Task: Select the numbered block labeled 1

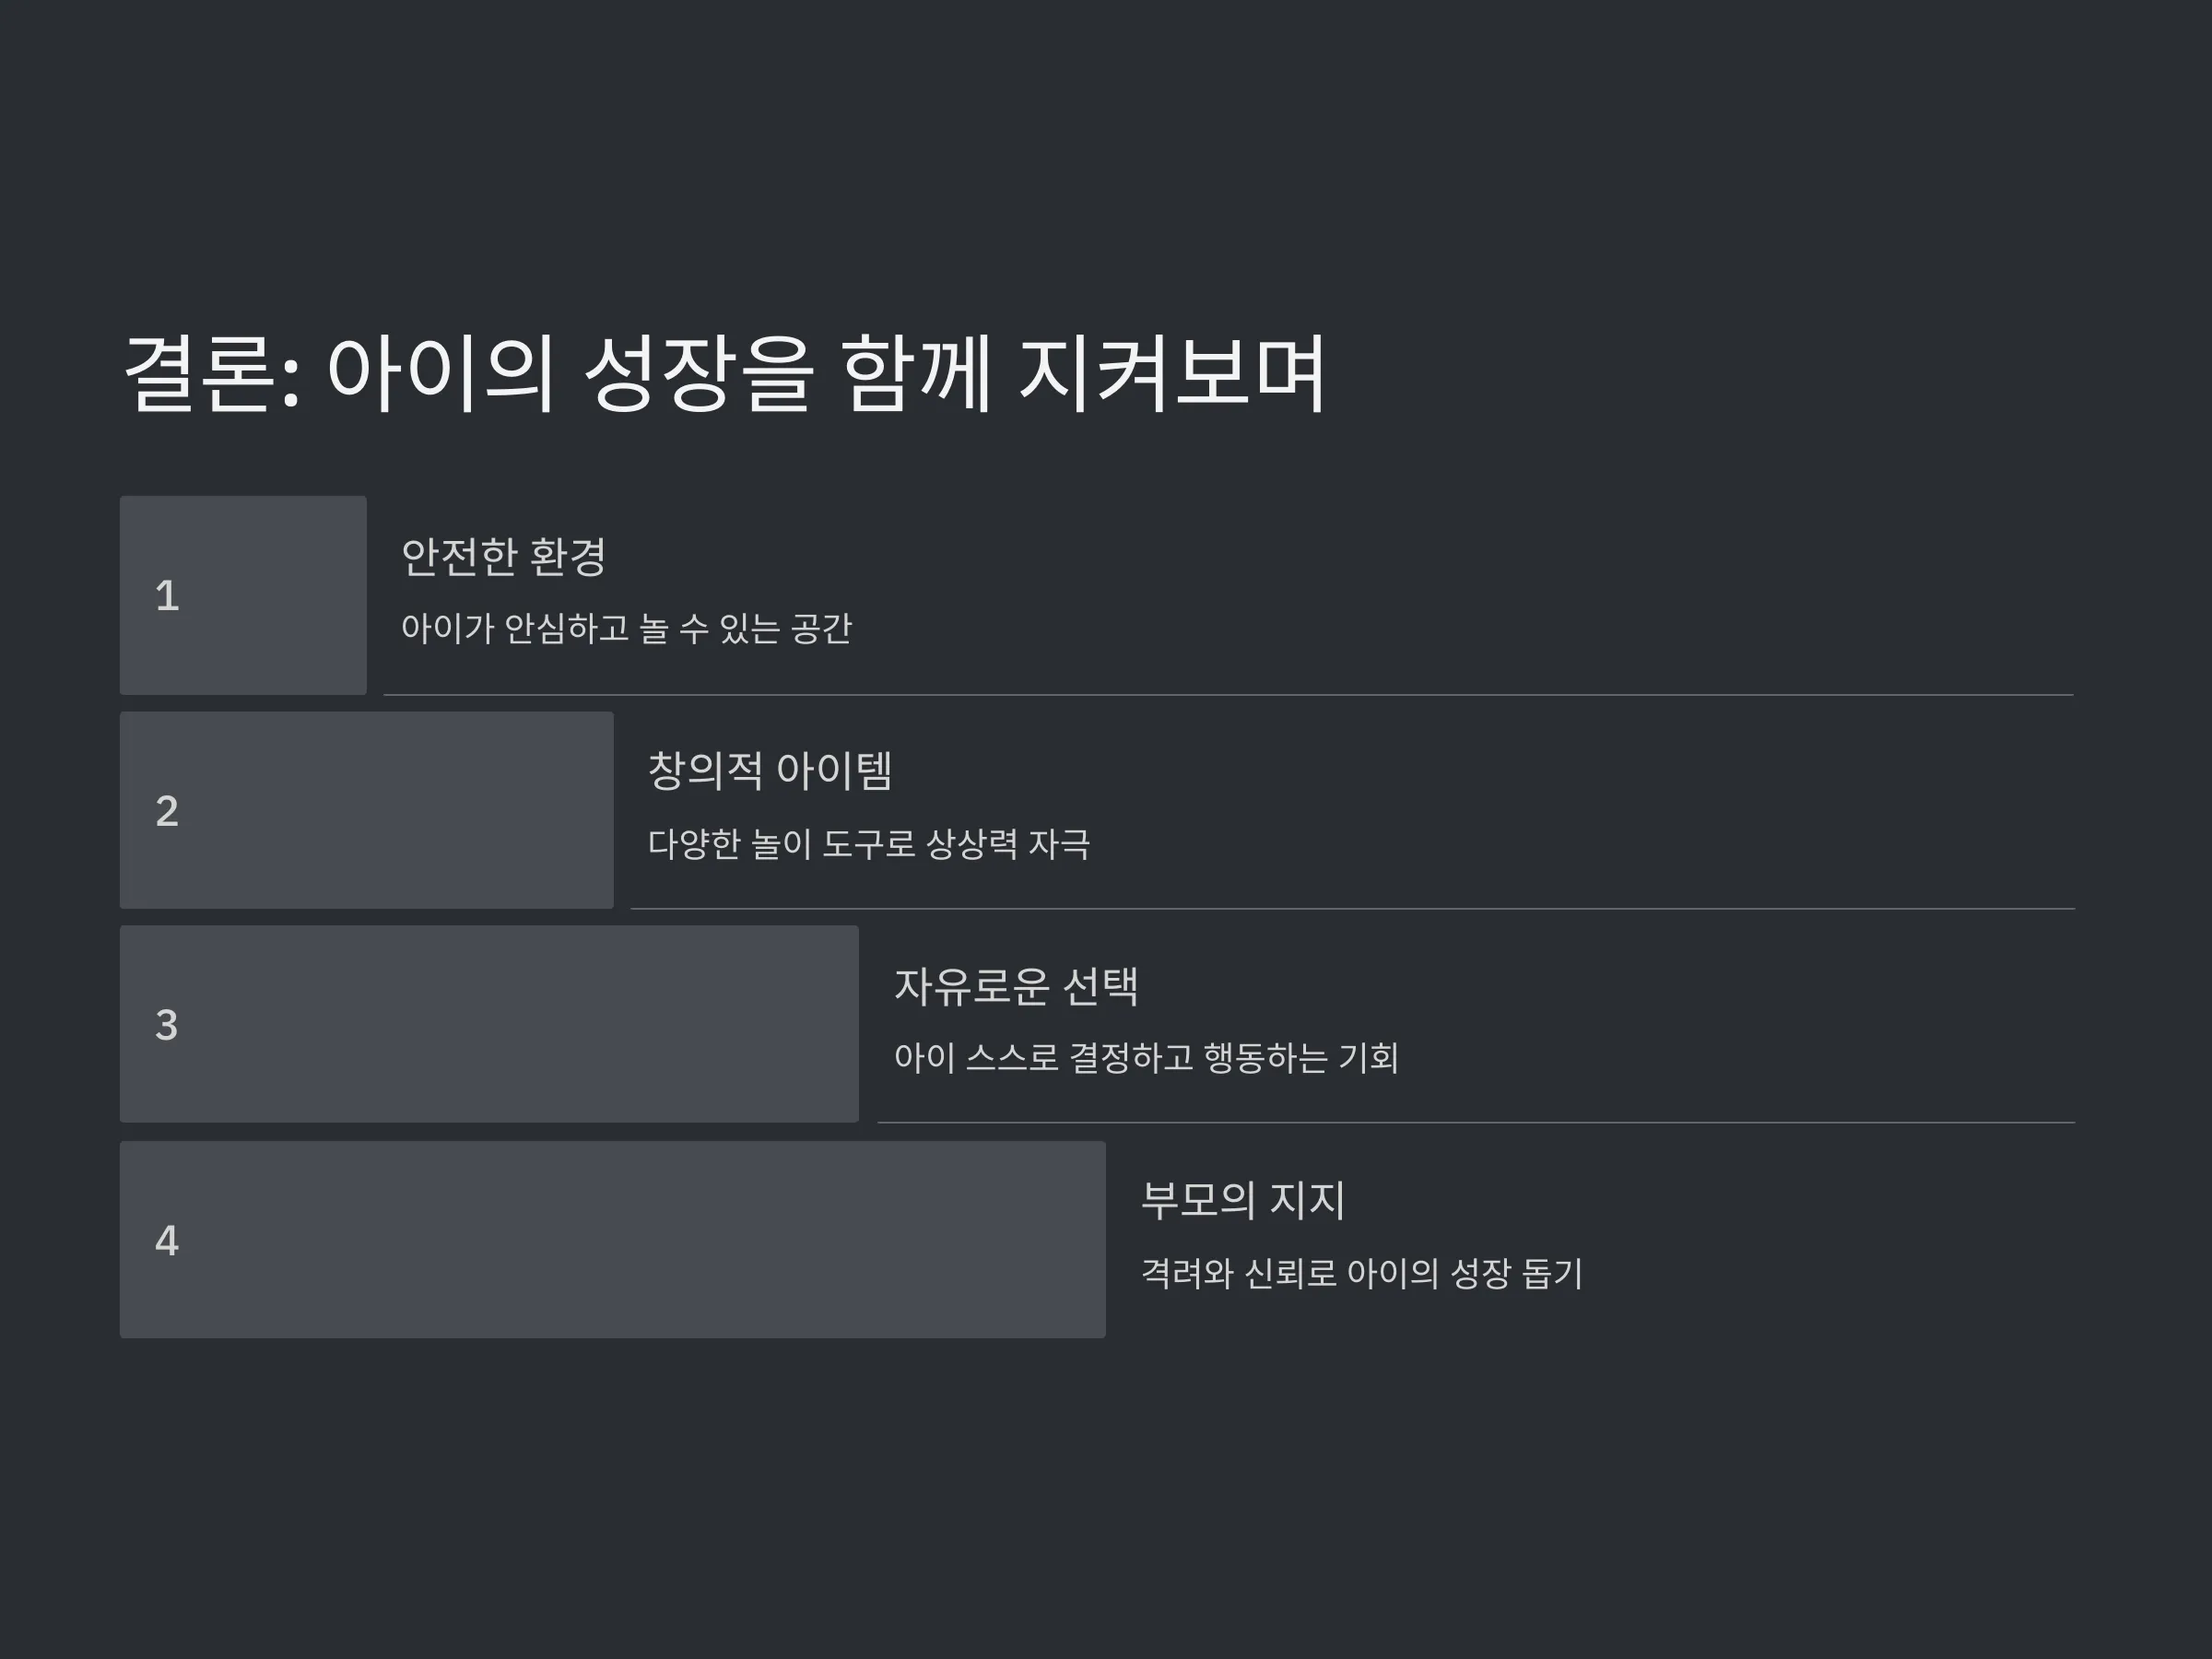Action: pos(243,595)
